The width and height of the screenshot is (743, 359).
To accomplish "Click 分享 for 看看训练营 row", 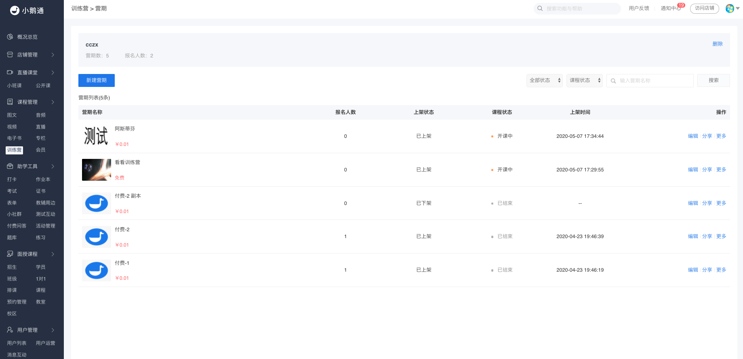I will 707,170.
